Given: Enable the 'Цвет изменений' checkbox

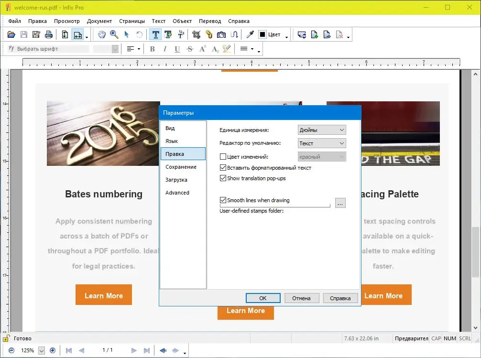Looking at the screenshot, I should (x=223, y=157).
